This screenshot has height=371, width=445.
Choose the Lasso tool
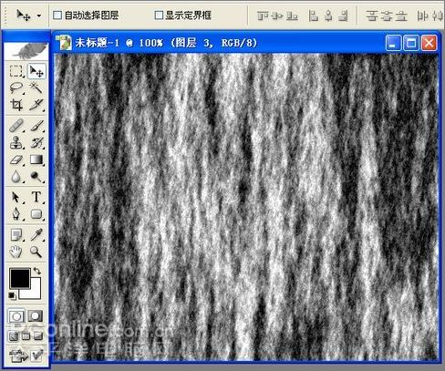click(x=16, y=88)
